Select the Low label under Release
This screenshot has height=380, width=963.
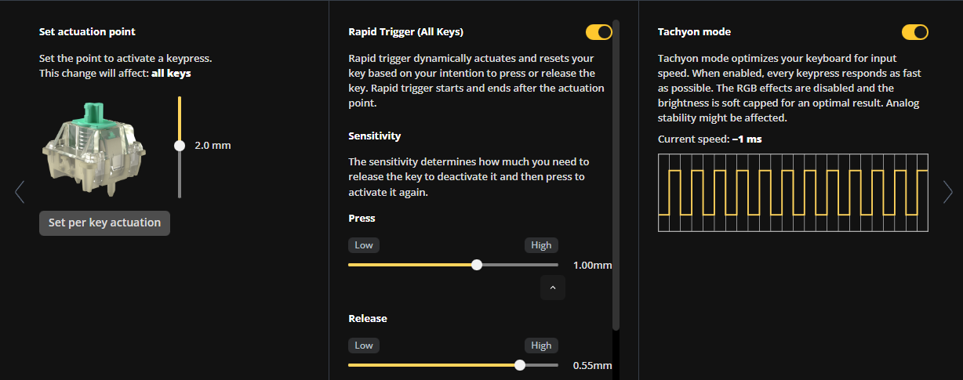(364, 346)
